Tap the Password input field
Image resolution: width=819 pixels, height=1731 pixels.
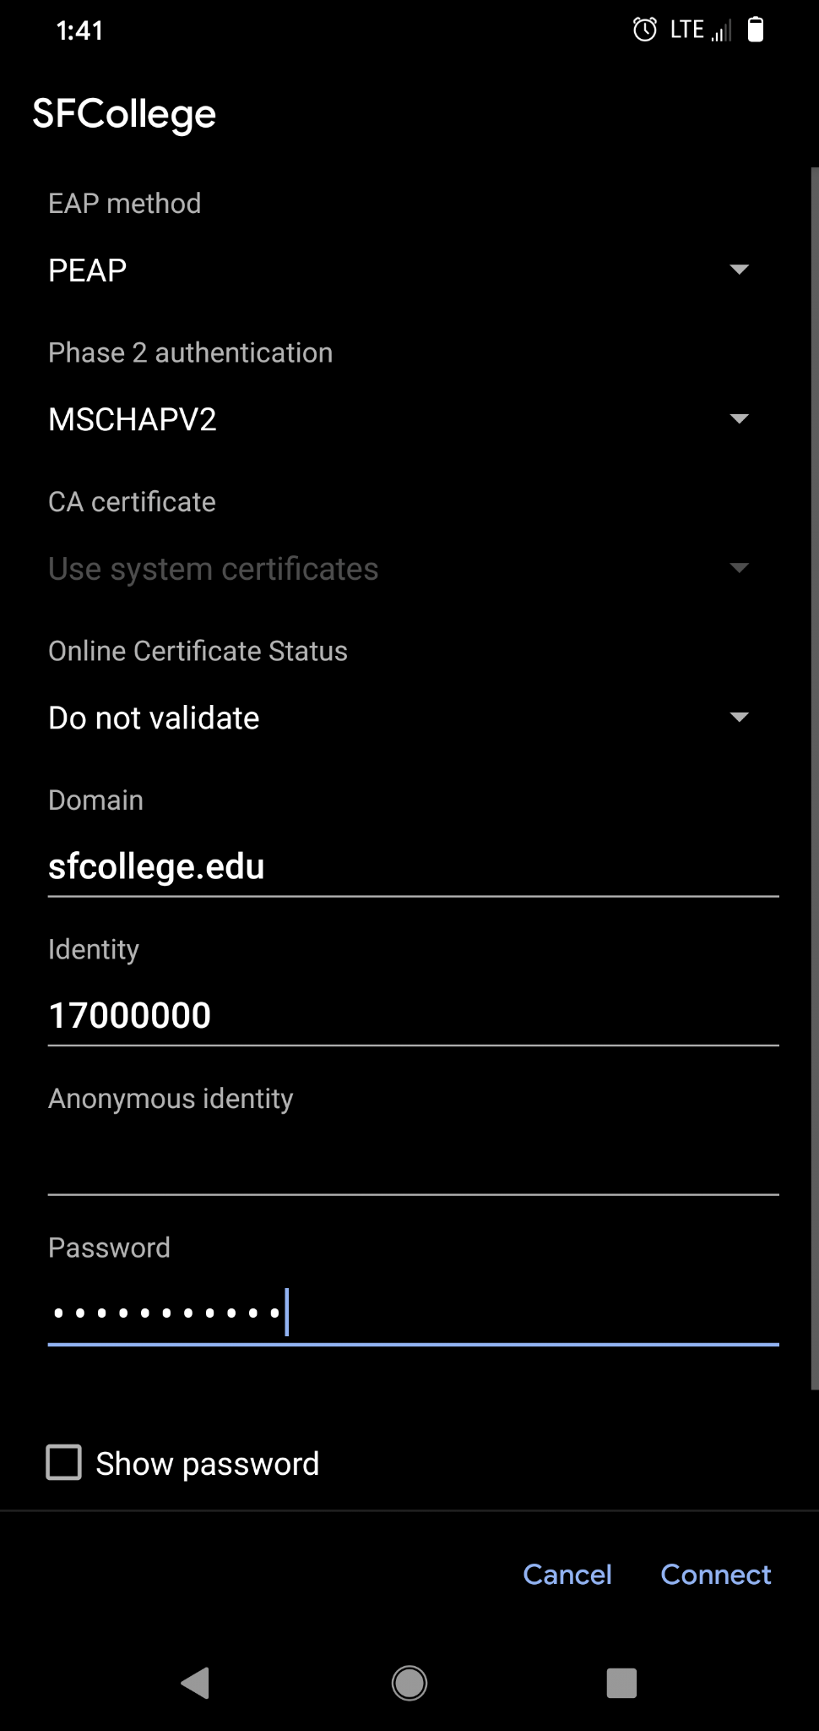[412, 1313]
